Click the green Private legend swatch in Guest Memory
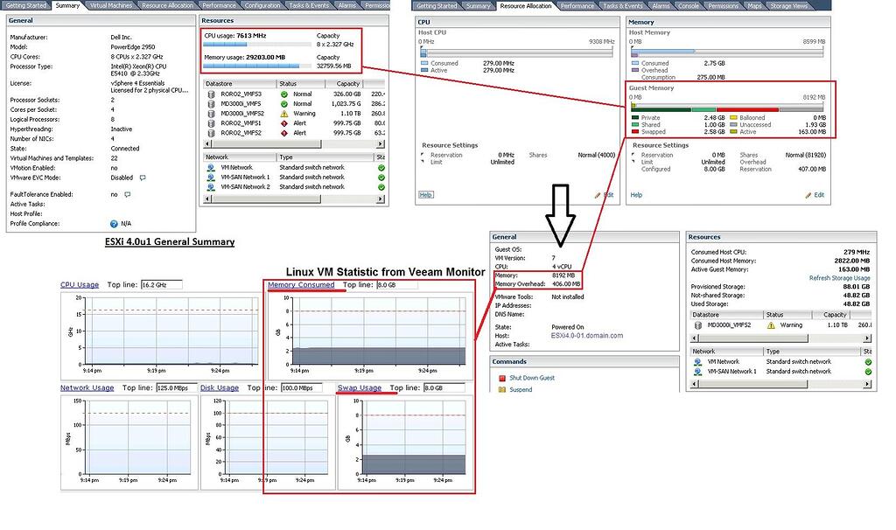The image size is (896, 530). pos(635,117)
